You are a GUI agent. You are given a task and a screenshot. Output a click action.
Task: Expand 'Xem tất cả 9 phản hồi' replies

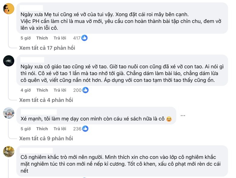point(46,138)
